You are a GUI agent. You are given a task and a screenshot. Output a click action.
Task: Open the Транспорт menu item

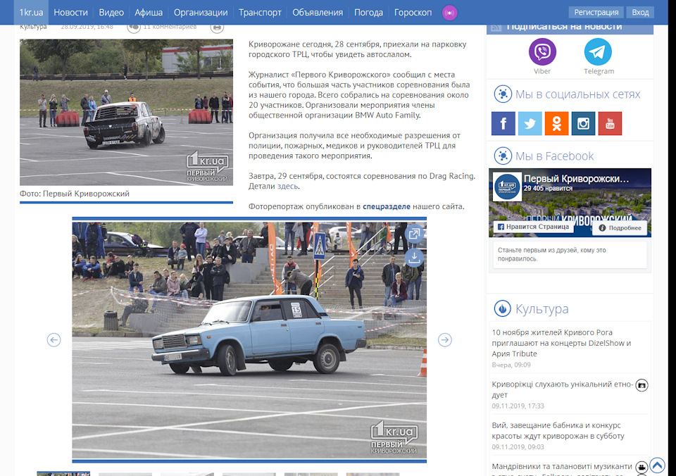click(260, 13)
